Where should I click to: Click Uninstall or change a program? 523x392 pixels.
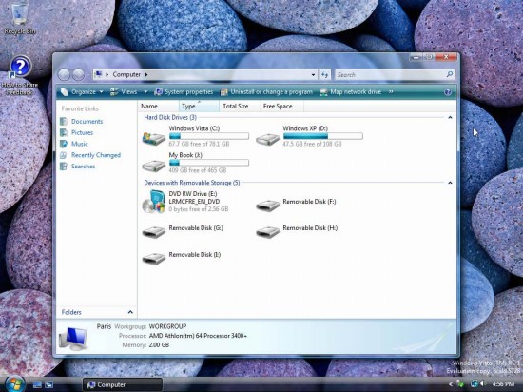tap(266, 92)
